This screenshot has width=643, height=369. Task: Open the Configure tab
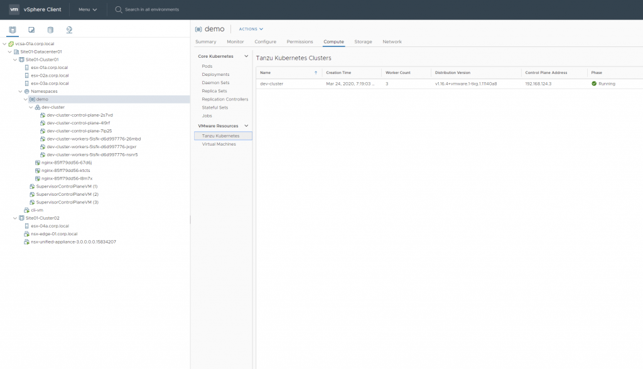click(x=266, y=42)
